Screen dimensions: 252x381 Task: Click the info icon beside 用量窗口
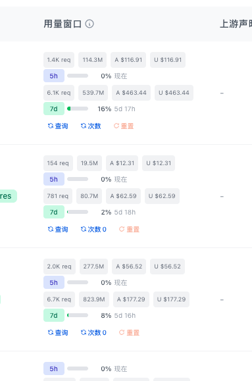89,24
